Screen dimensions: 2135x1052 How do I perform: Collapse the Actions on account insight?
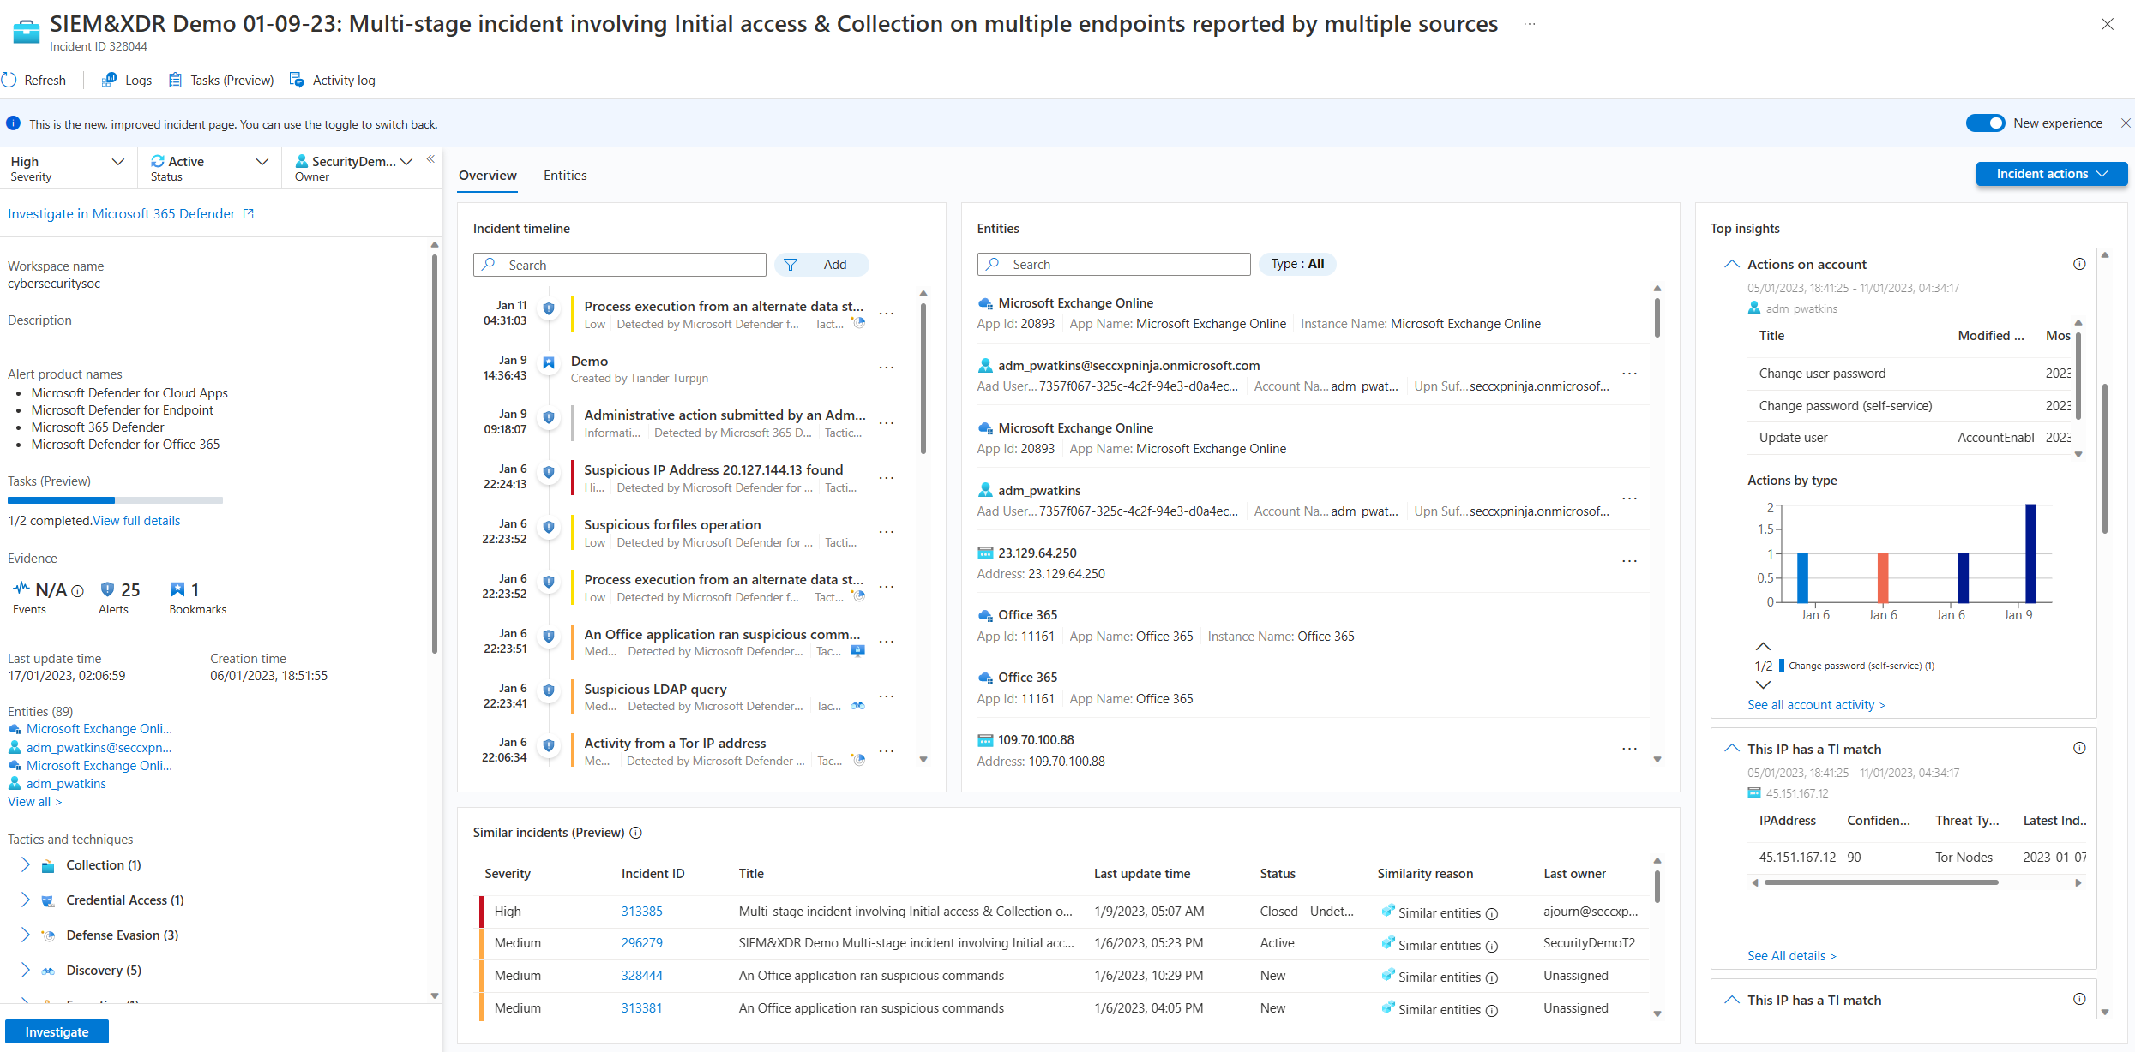click(1731, 265)
